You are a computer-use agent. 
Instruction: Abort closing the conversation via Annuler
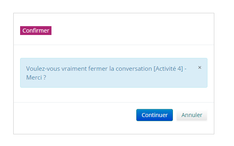tap(192, 115)
